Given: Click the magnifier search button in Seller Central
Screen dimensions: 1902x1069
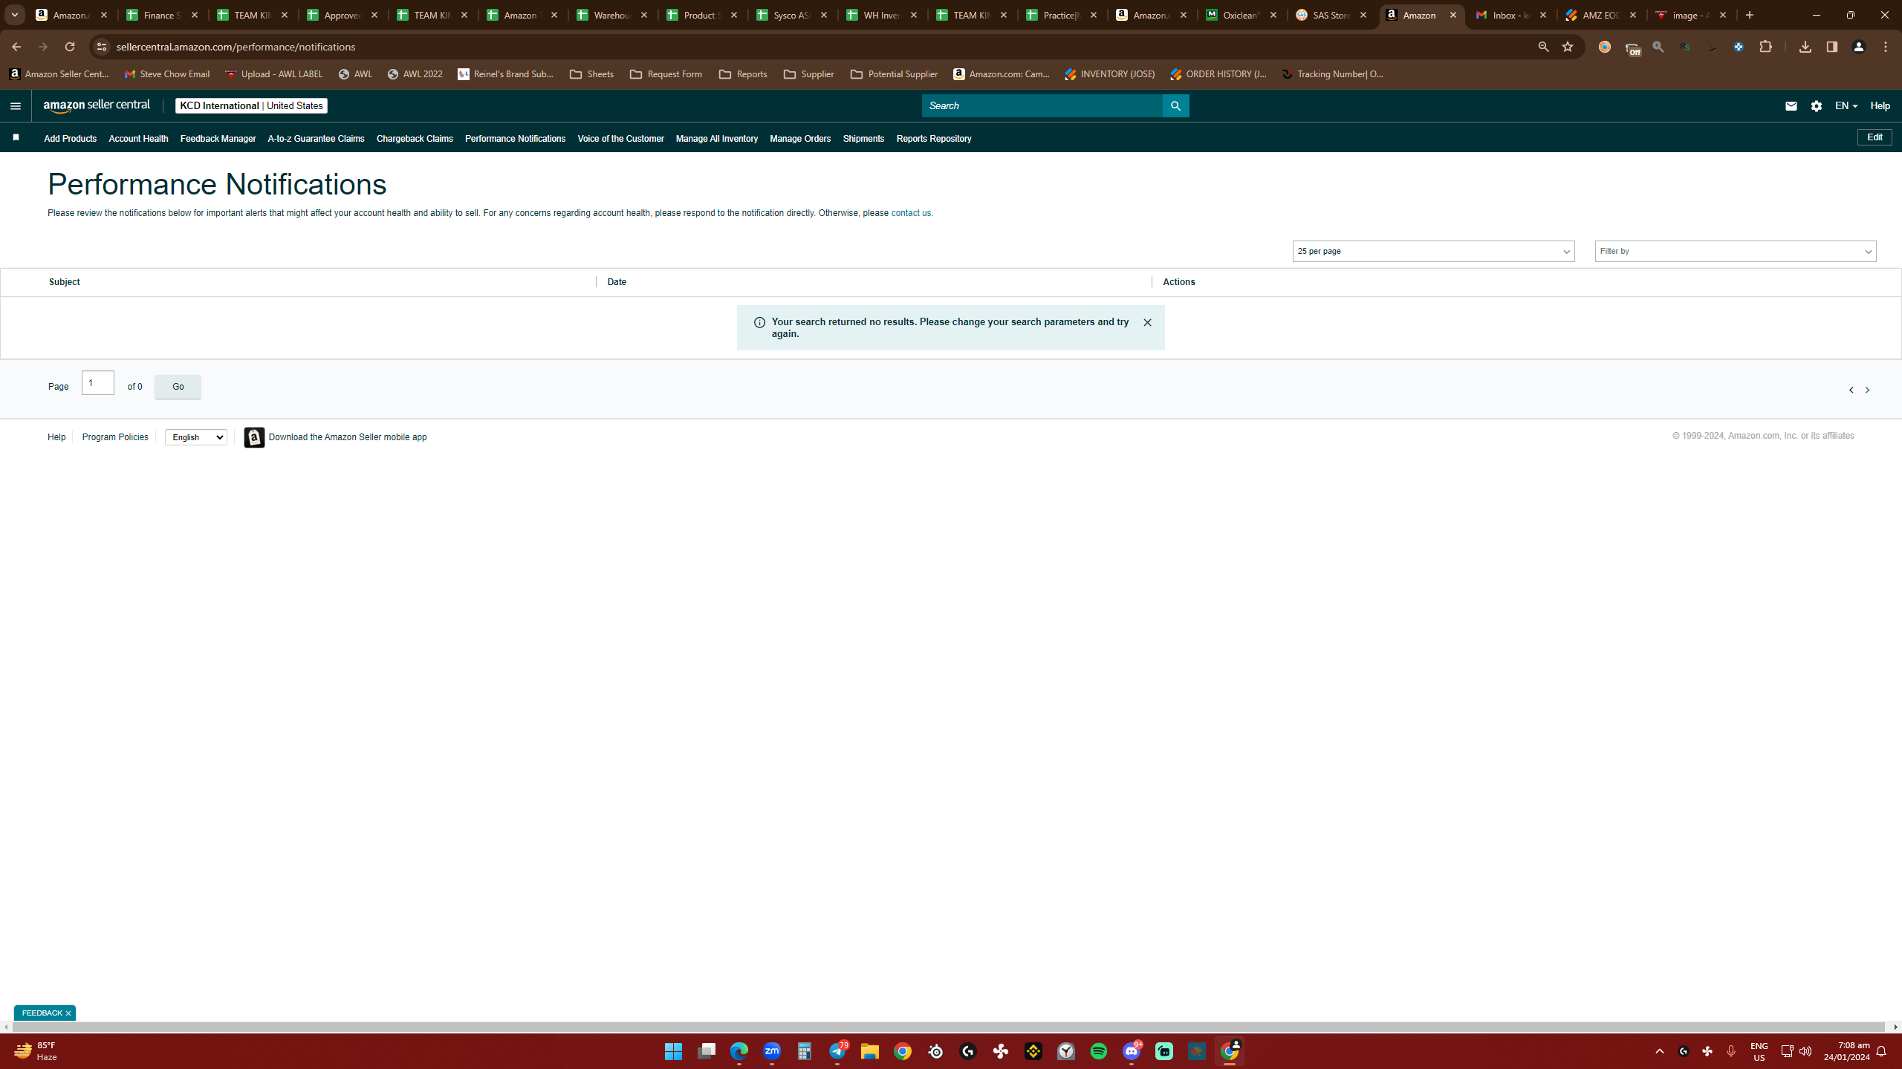Looking at the screenshot, I should (1175, 106).
